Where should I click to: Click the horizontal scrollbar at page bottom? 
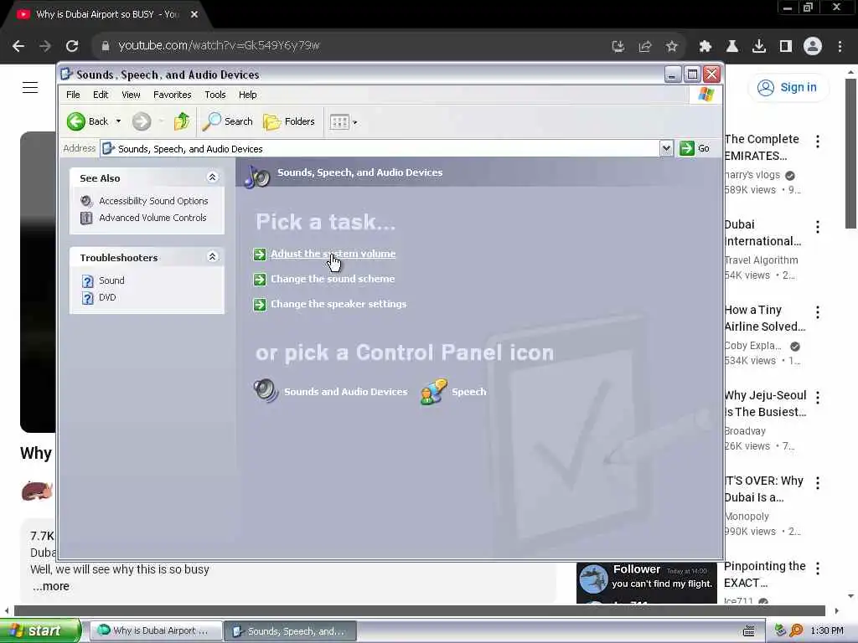coord(419,610)
